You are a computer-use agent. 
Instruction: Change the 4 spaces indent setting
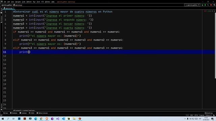pos(202,115)
